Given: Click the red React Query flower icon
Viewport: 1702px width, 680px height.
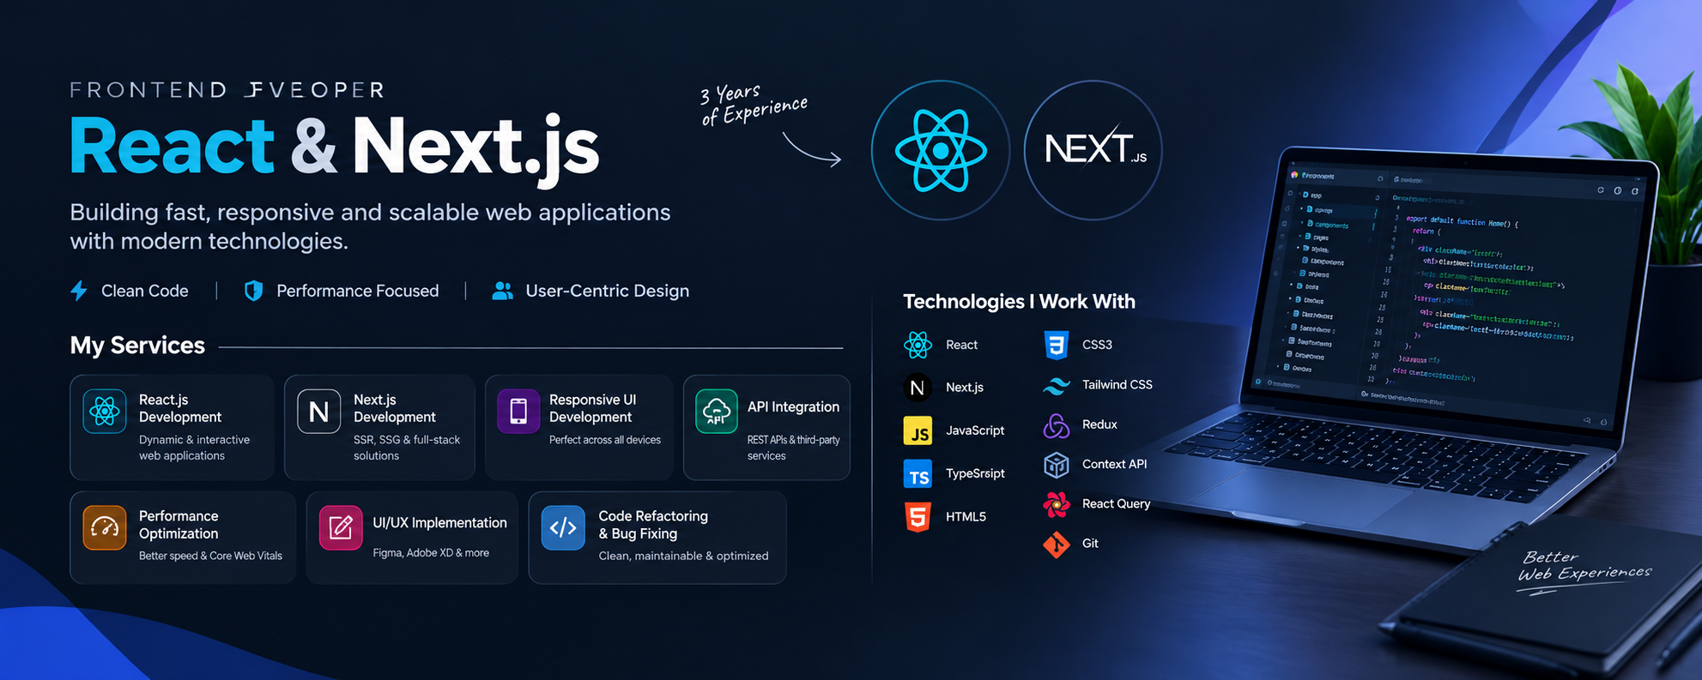Looking at the screenshot, I should [x=1057, y=504].
